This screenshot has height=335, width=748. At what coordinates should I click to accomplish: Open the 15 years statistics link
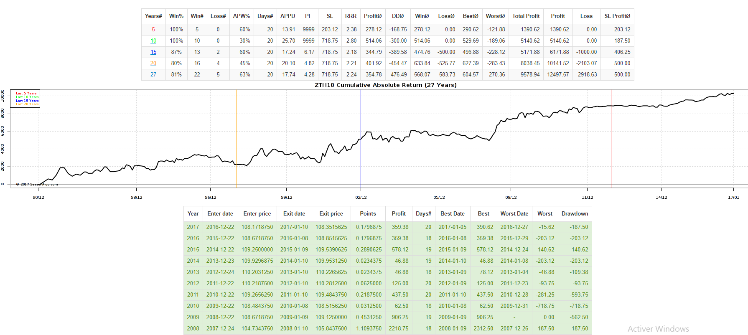pos(153,52)
